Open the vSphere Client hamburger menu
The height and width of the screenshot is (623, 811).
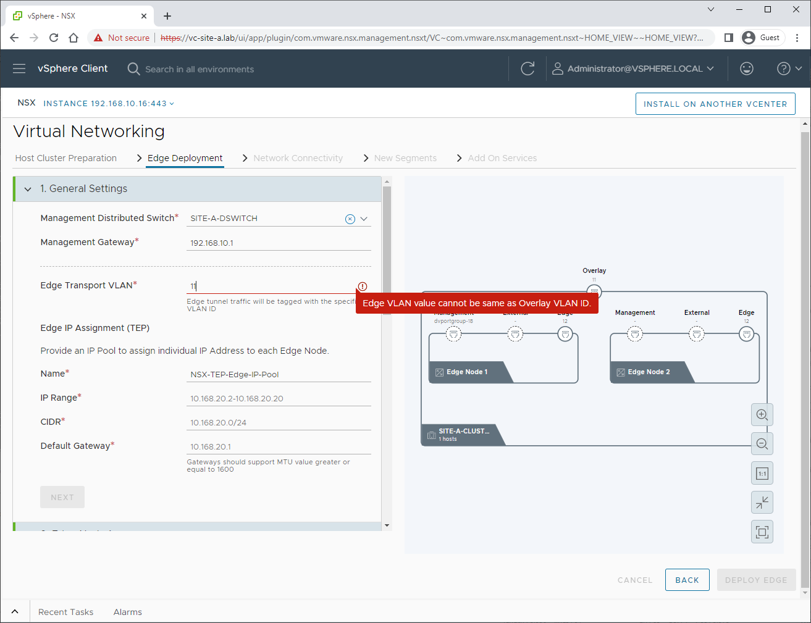(19, 69)
